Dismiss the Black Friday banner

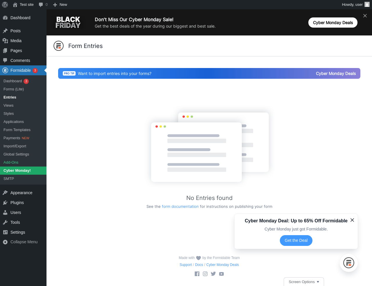click(x=365, y=16)
